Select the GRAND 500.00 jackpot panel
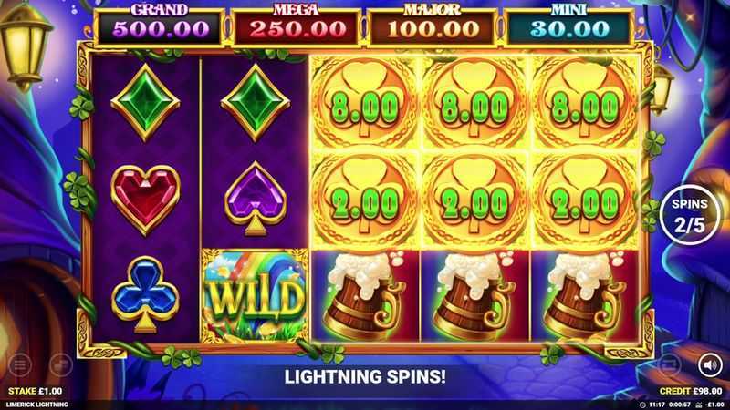 click(160, 26)
